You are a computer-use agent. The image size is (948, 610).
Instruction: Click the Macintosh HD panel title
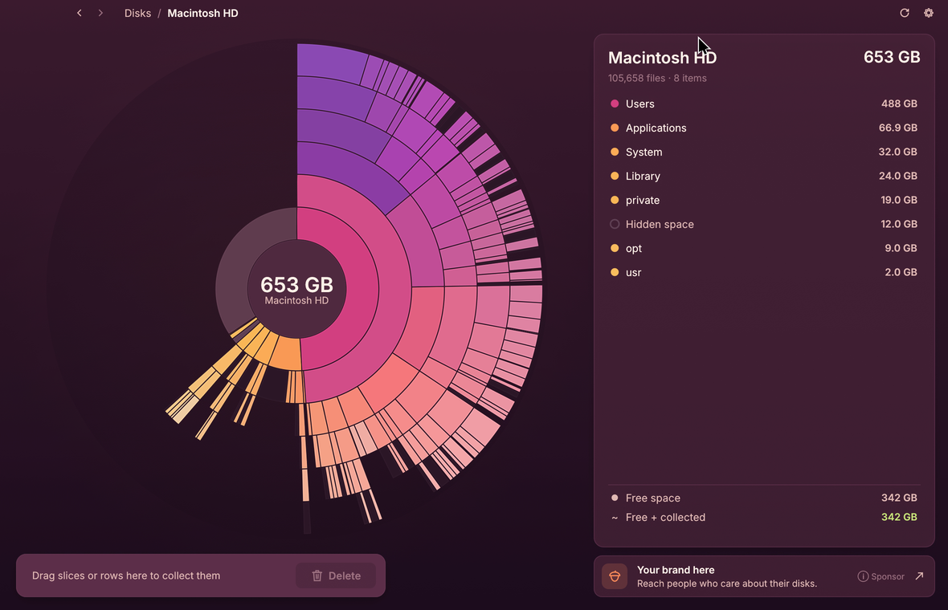[x=662, y=58]
